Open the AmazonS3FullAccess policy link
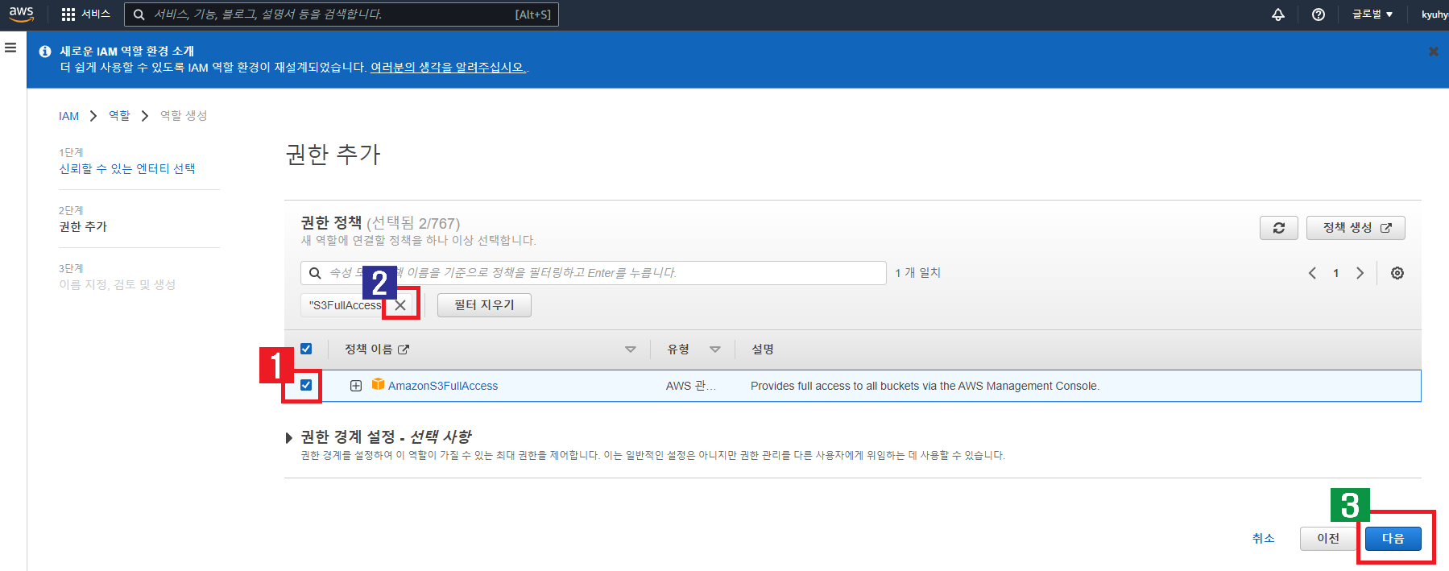 click(443, 386)
